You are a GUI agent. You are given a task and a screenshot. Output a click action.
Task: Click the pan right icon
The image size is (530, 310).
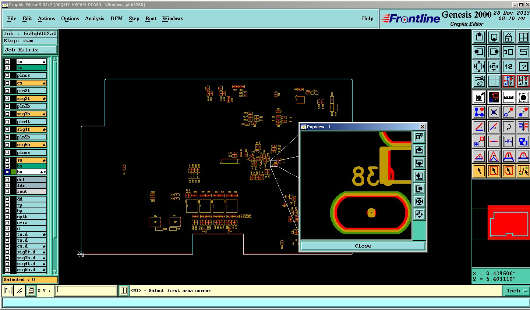(494, 52)
